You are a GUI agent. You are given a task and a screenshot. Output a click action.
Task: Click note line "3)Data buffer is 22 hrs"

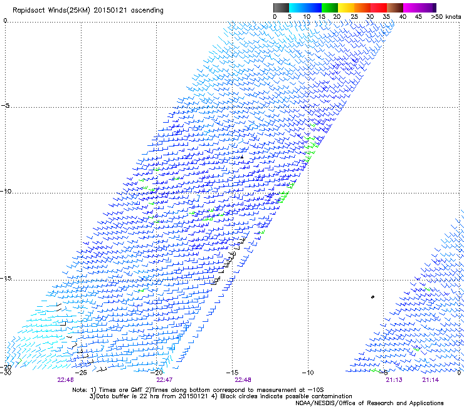pos(221,396)
